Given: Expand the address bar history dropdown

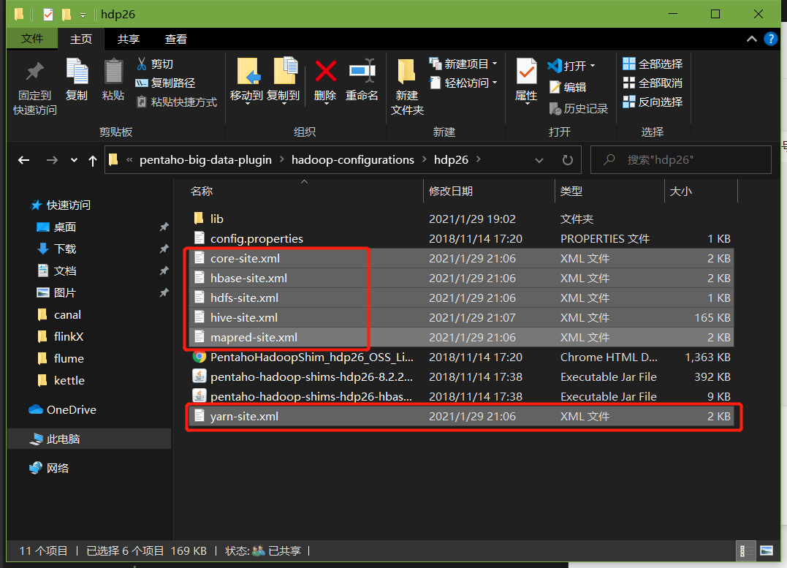Looking at the screenshot, I should [x=539, y=160].
